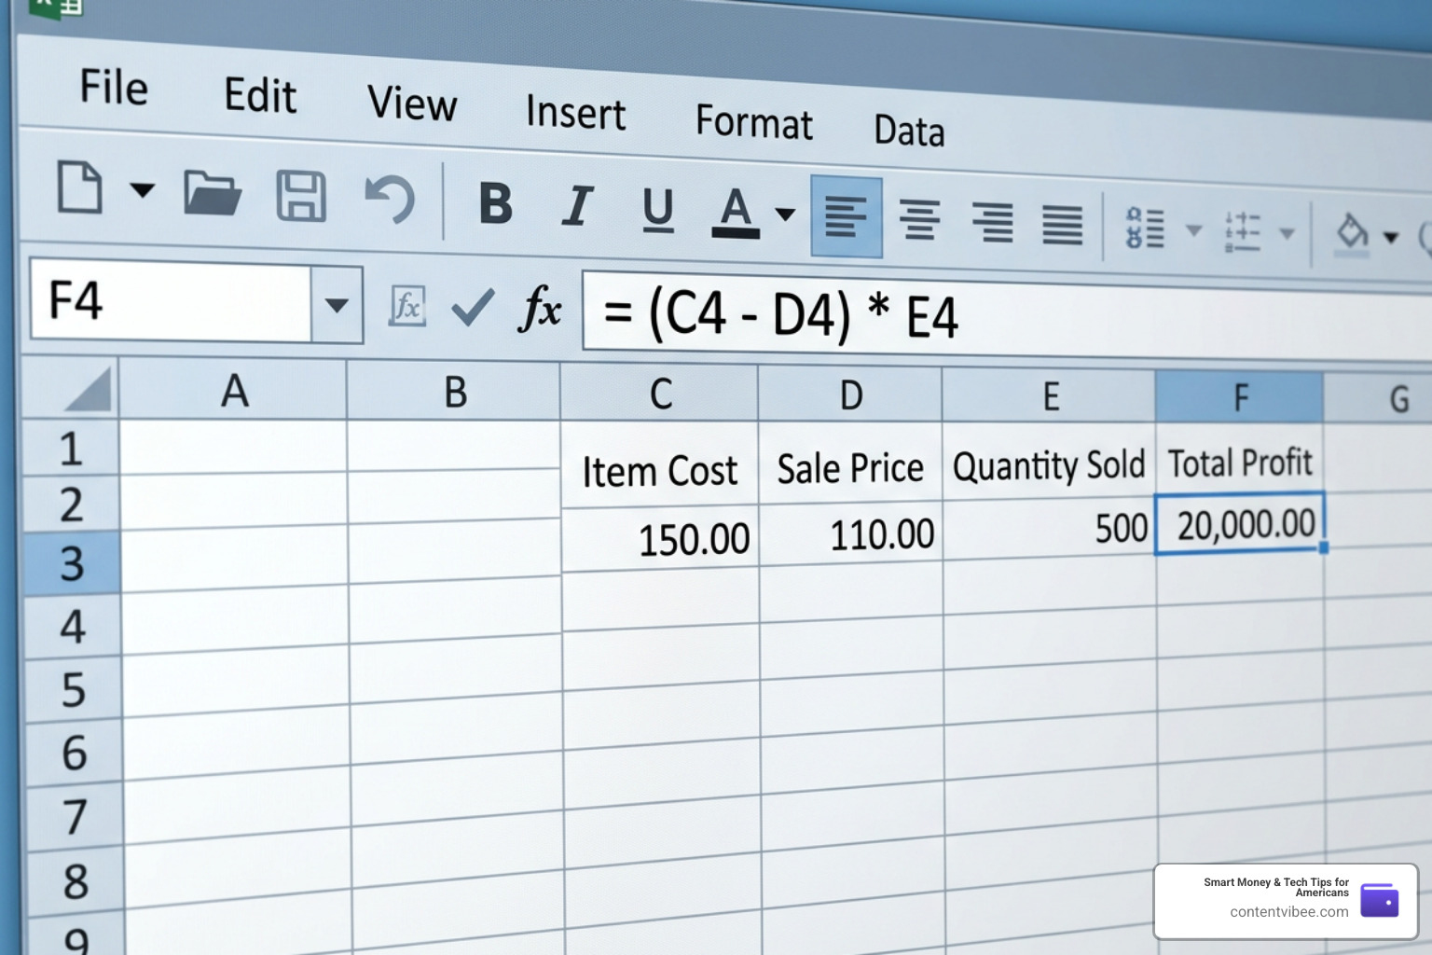Click the formula bar input
The image size is (1432, 955).
1007,317
